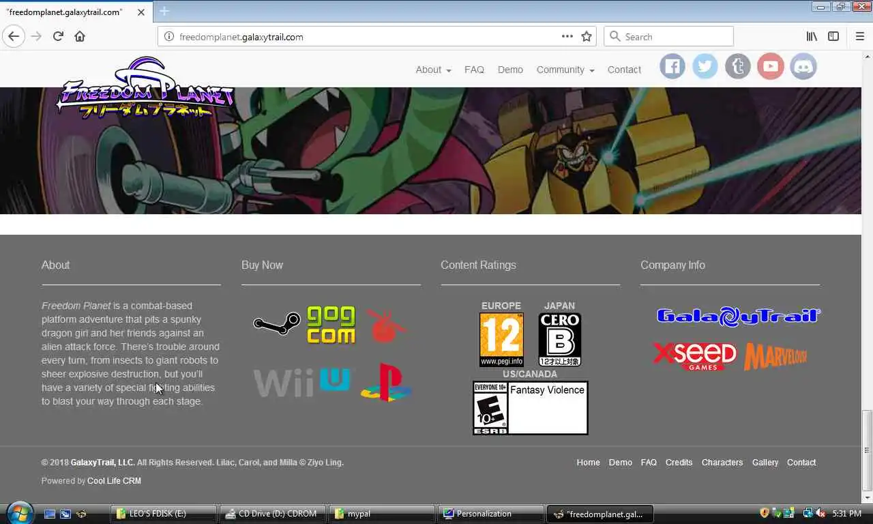Open a new browser tab
The image size is (873, 524).
(x=164, y=12)
